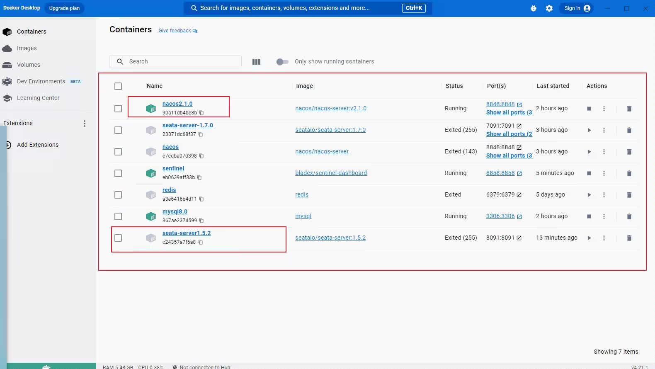Click the Upgrade plan button

pyautogui.click(x=64, y=8)
